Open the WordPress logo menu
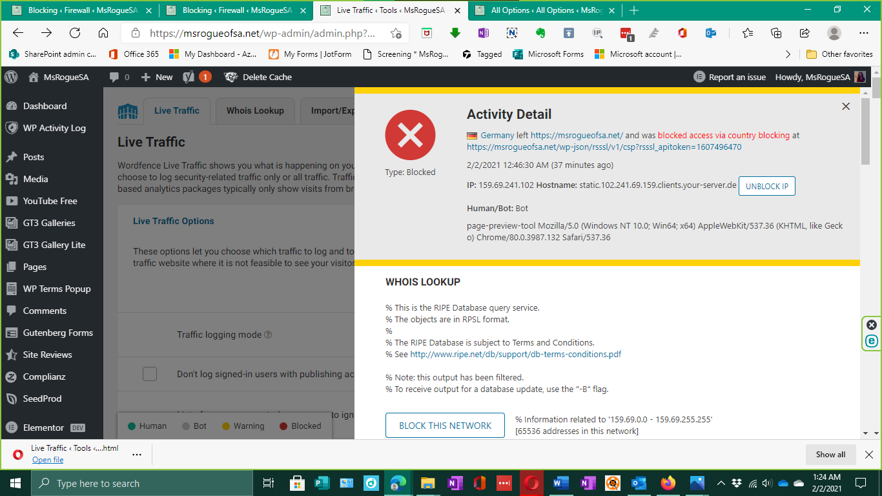Viewport: 882px width, 496px height. coord(11,77)
